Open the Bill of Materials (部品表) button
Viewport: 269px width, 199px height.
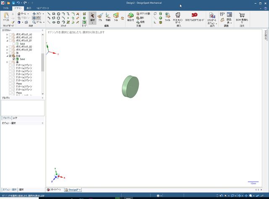229,18
